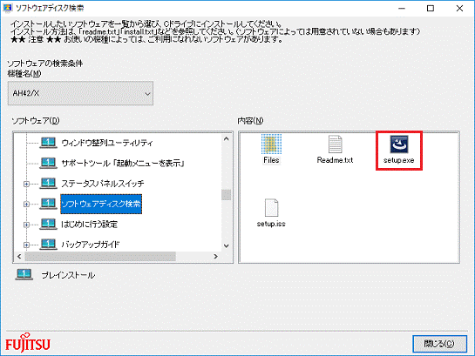Open the setup.exe installer icon
Image resolution: width=475 pixels, height=356 pixels.
pos(398,144)
